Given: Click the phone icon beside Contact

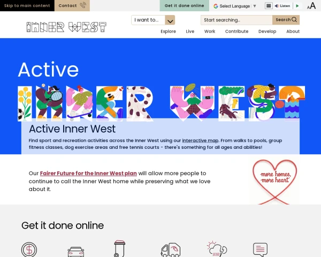Looking at the screenshot, I should pos(83,5).
